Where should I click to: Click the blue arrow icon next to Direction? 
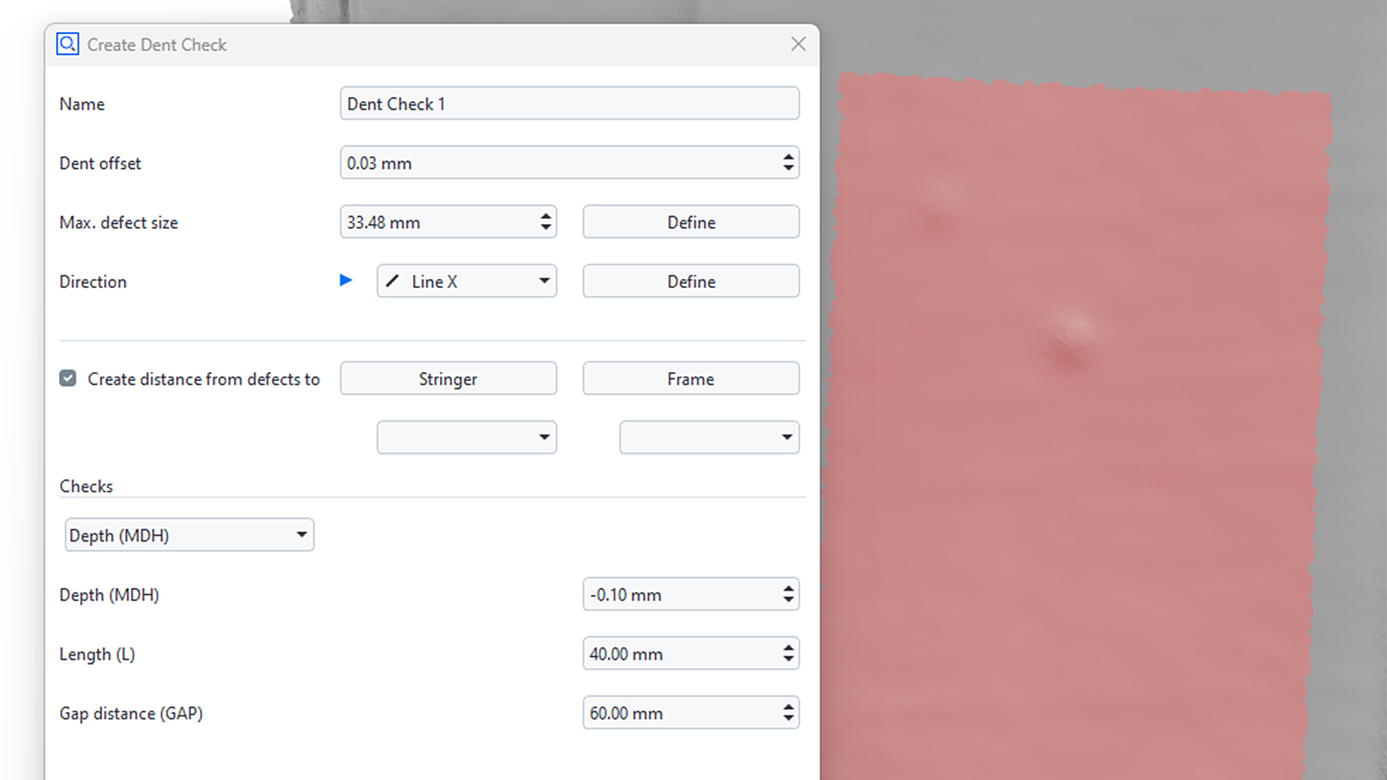(x=347, y=281)
